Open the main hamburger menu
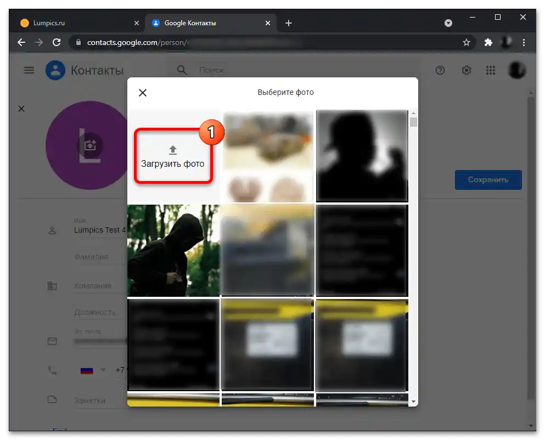The width and height of the screenshot is (545, 440). tap(29, 70)
